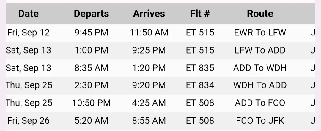Select the Fri, Sep 12 date cell
Viewport: 321px width, 131px height.
tap(29, 33)
